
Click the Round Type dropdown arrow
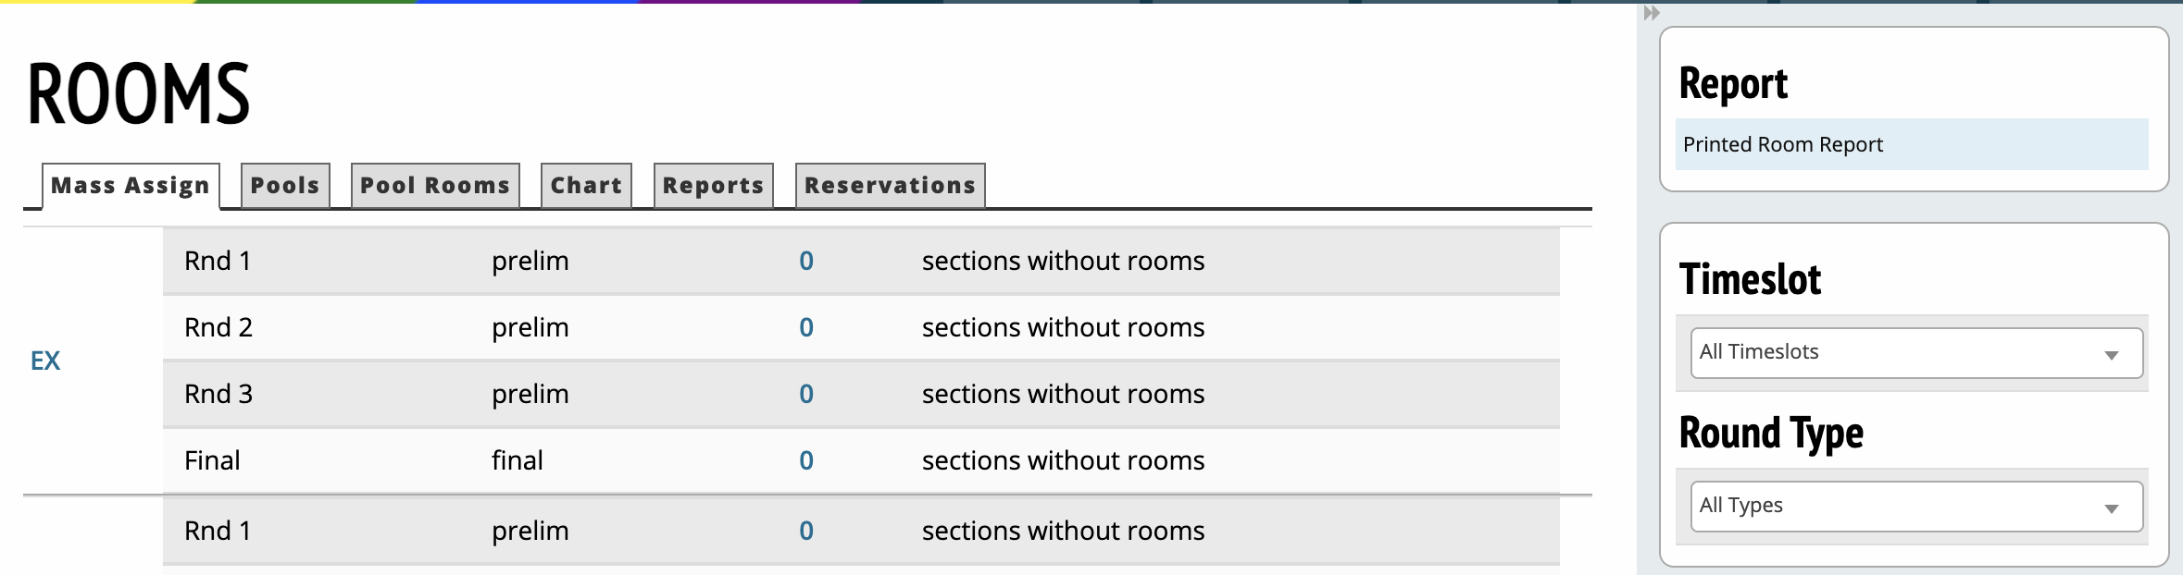click(x=2112, y=508)
